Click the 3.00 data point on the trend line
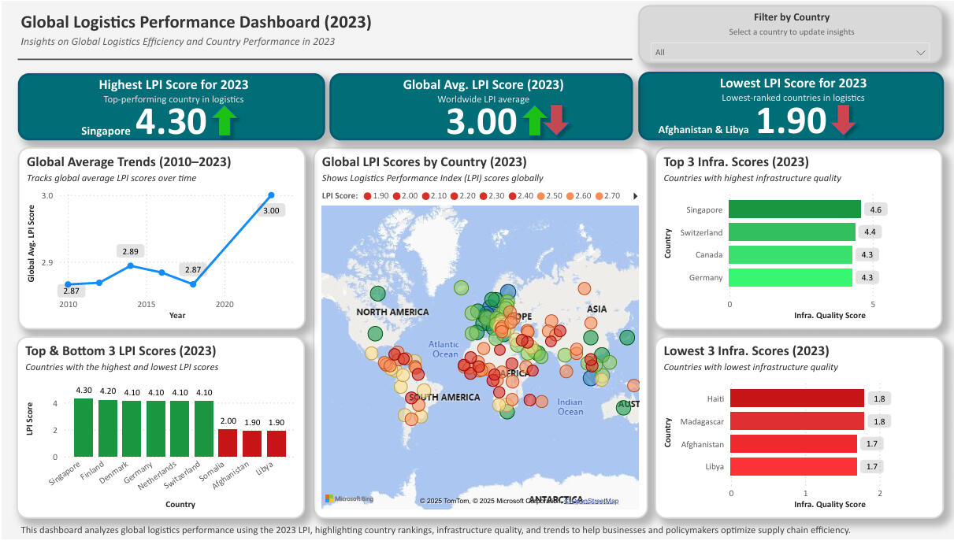This screenshot has width=954, height=541. [271, 195]
